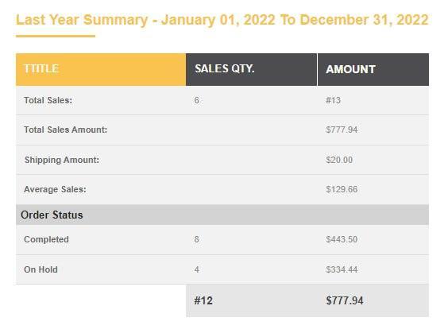Click the Last Year Summary heading
The image size is (448, 333).
[x=222, y=20]
